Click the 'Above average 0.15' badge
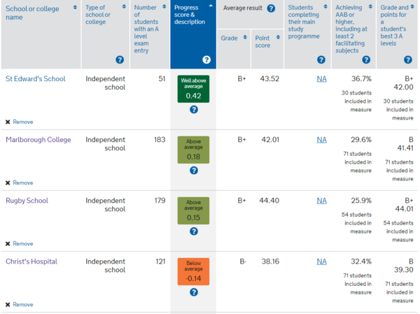Viewport: 420px width, 314px height. [x=193, y=210]
